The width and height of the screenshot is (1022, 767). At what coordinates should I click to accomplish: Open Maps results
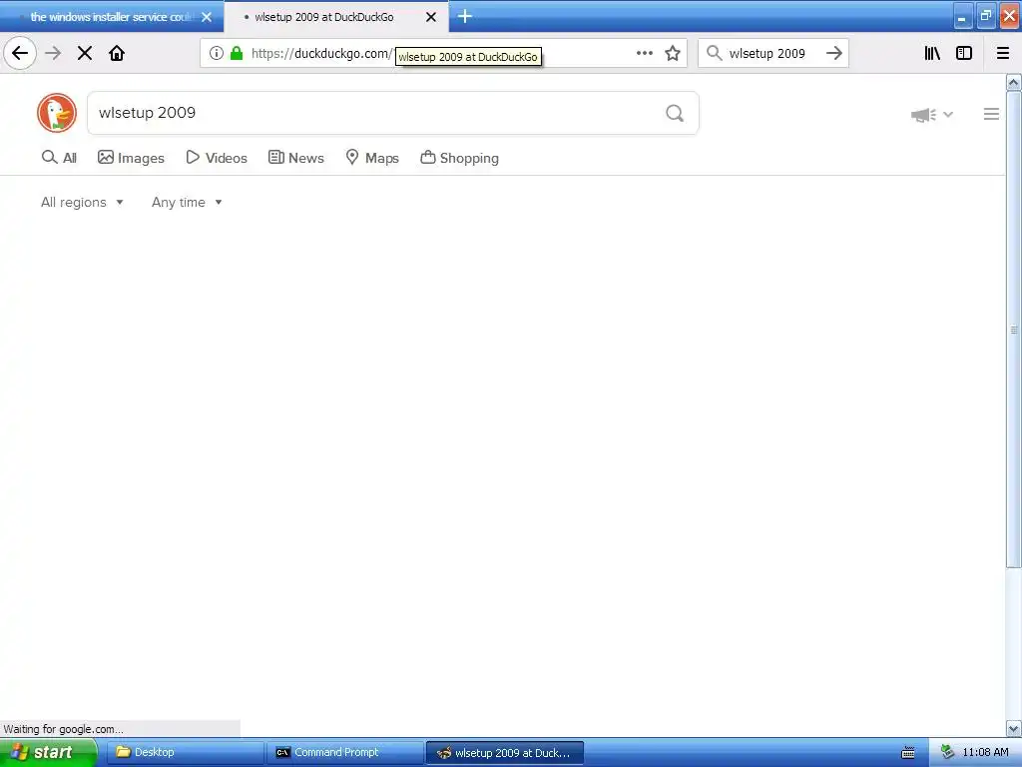click(372, 158)
